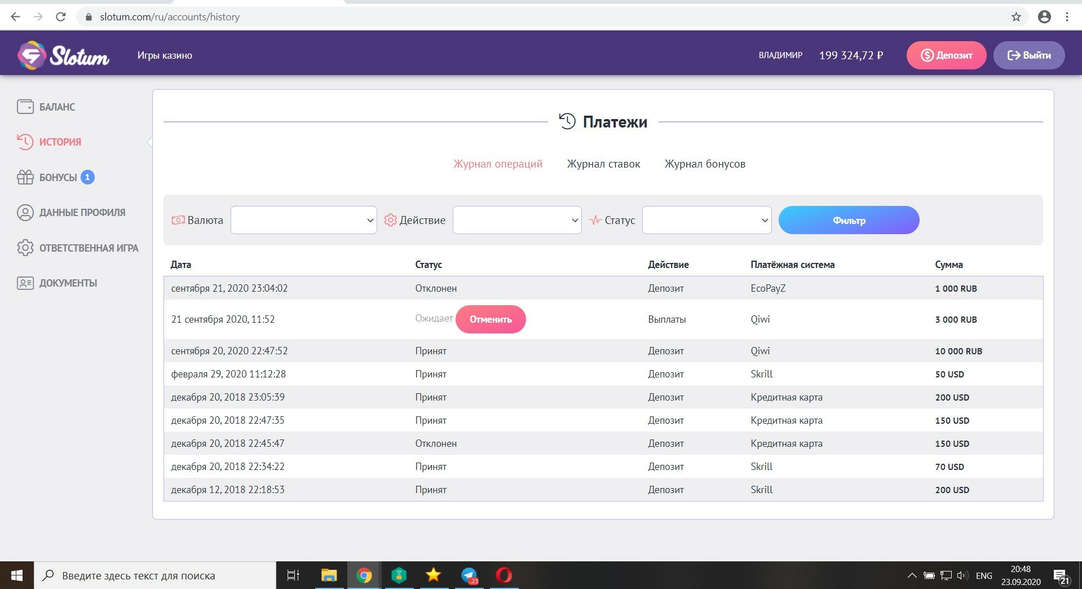Open the Баланс wallet icon

(25, 107)
